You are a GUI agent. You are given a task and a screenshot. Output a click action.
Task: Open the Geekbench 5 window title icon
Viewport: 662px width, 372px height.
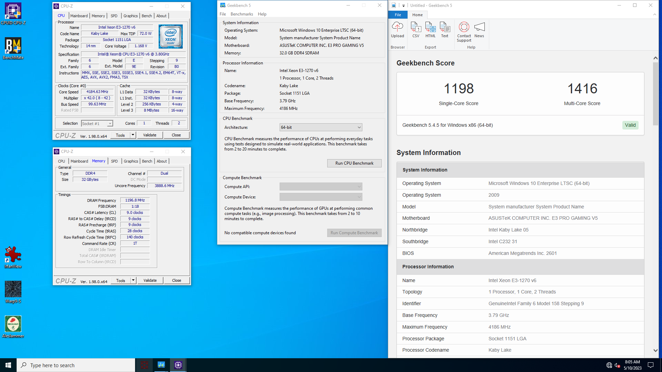point(223,6)
